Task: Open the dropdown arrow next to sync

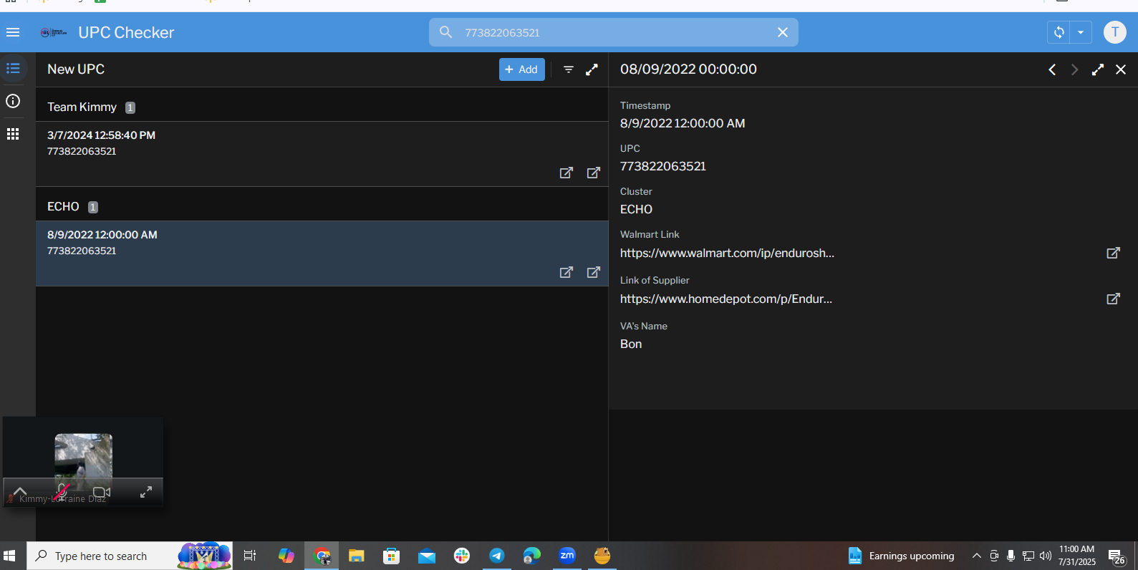Action: [x=1081, y=32]
